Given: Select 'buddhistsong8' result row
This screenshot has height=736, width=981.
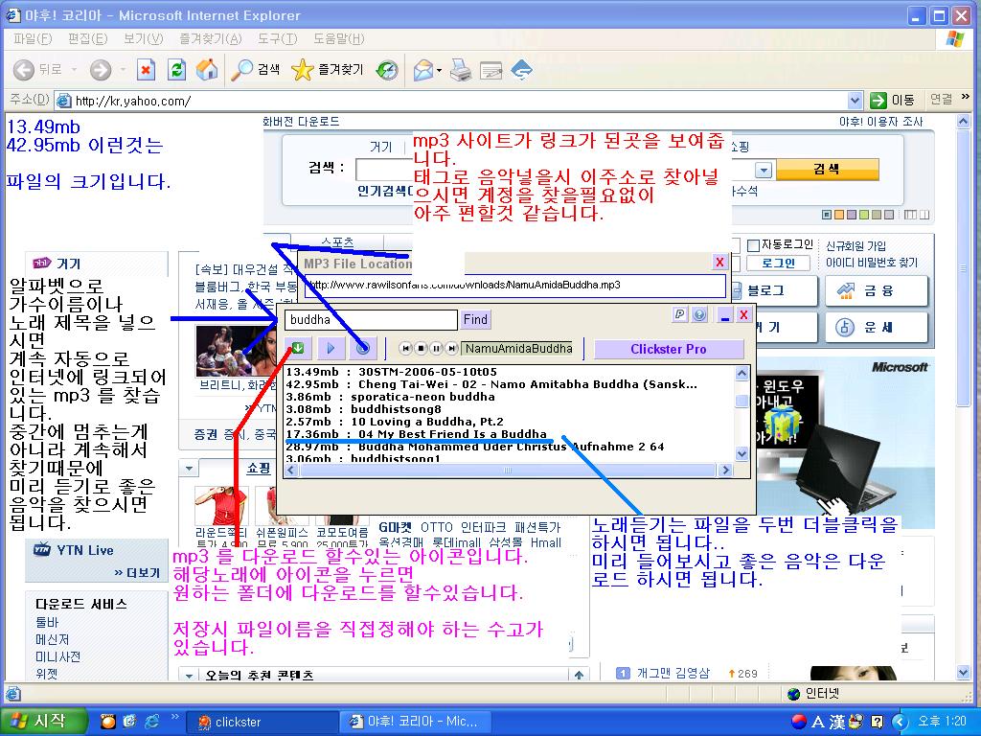Looking at the screenshot, I should tap(363, 409).
